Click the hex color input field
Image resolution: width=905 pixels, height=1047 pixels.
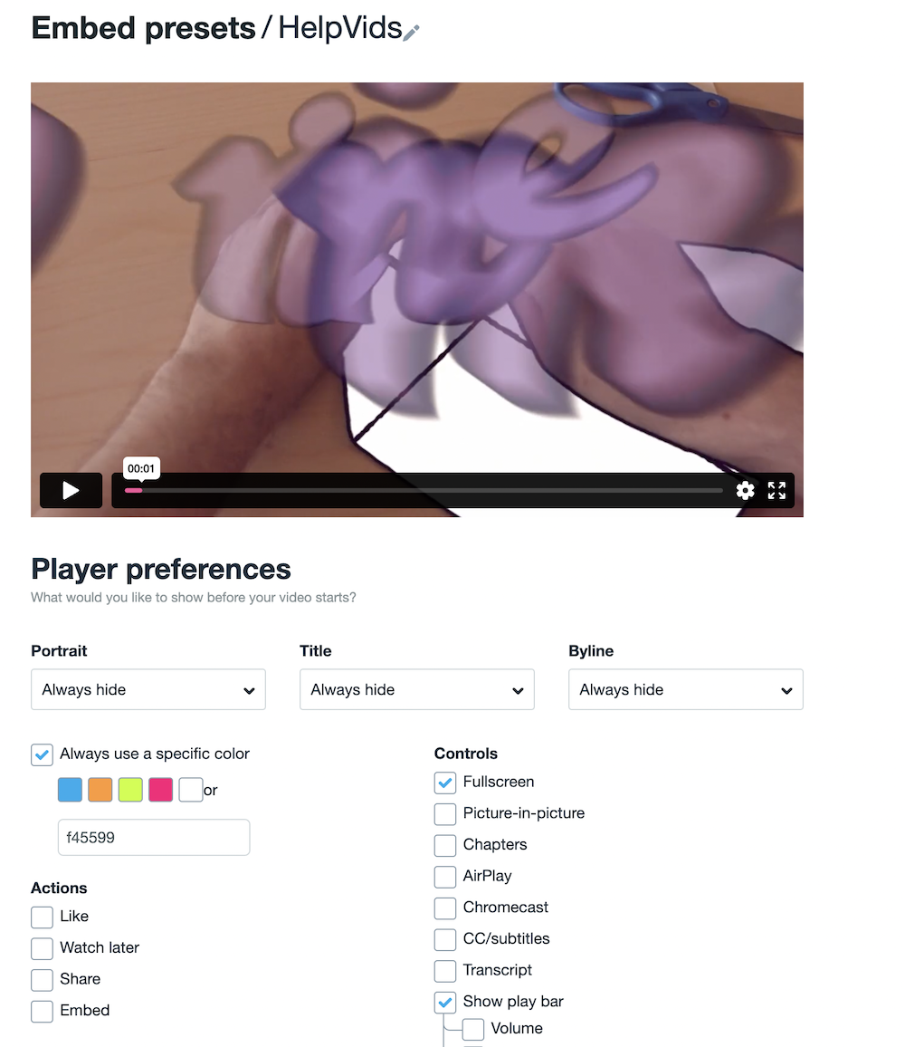(154, 838)
